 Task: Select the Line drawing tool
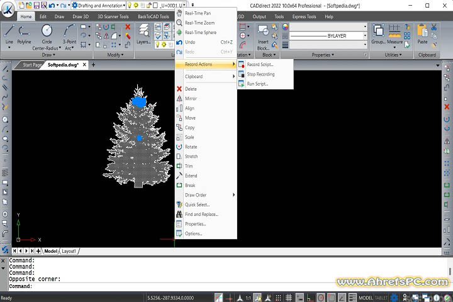click(x=9, y=33)
